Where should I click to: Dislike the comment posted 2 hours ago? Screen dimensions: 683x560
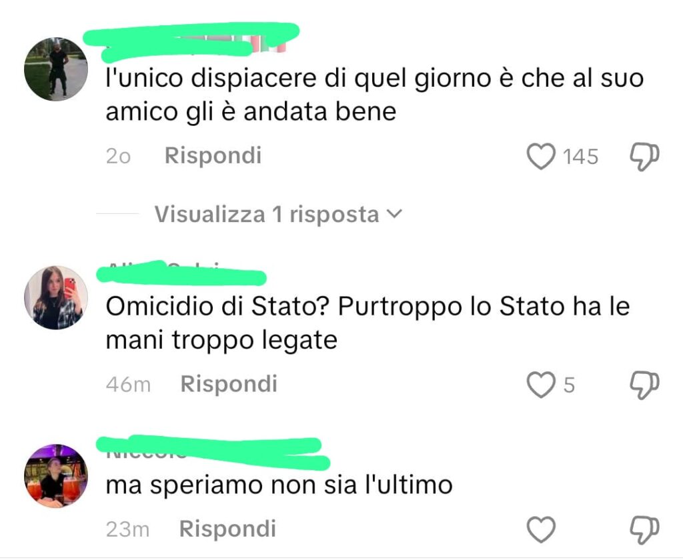pyautogui.click(x=645, y=157)
